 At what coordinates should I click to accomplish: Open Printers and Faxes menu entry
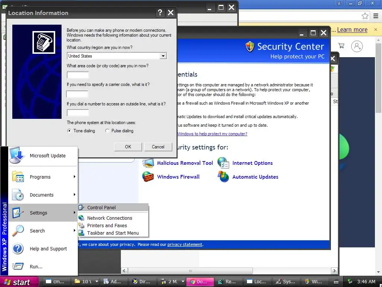pyautogui.click(x=113, y=225)
